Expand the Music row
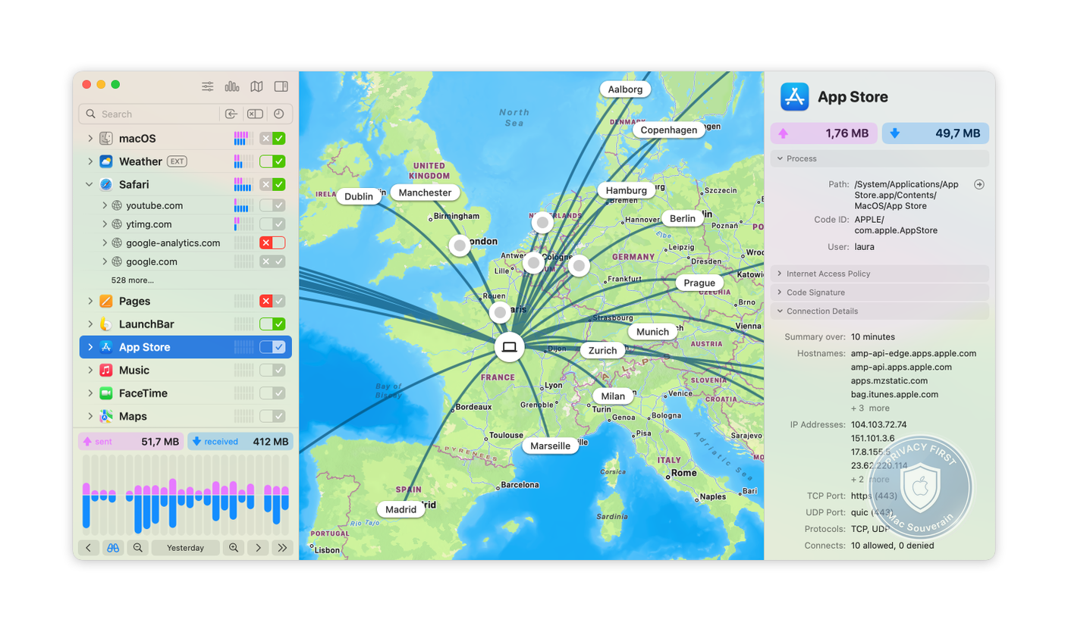The width and height of the screenshot is (1068, 635). 90,371
